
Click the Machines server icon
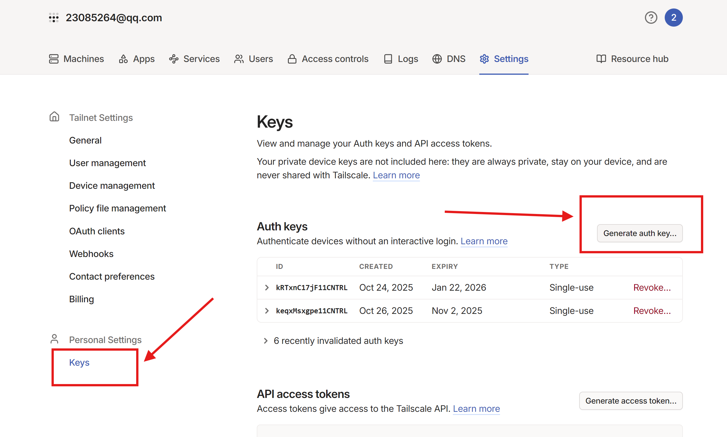coord(54,59)
